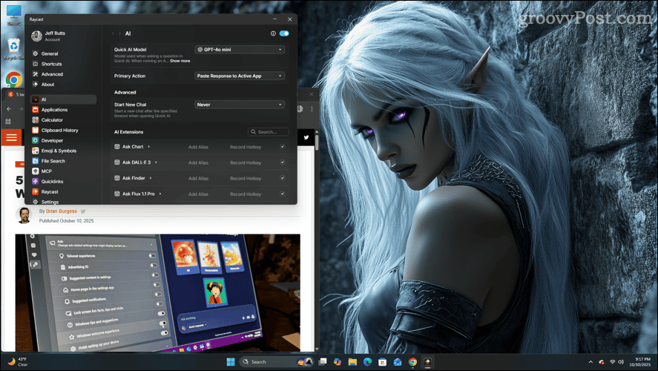
Task: Open the Start New Chat timeout dropdown
Action: pyautogui.click(x=240, y=105)
